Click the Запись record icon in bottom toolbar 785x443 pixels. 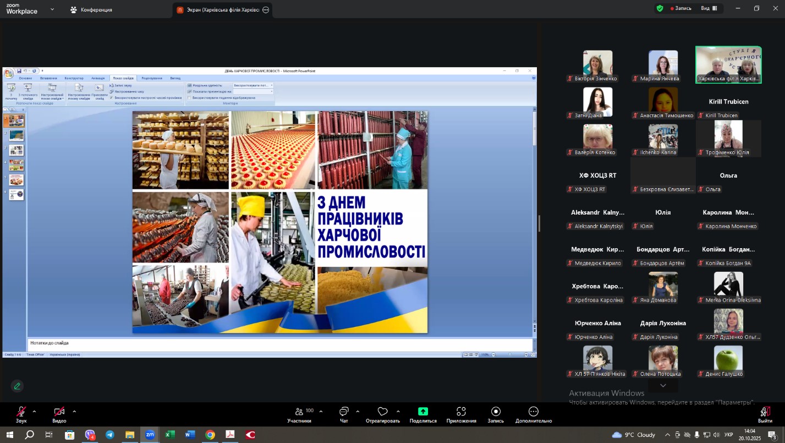pyautogui.click(x=495, y=412)
